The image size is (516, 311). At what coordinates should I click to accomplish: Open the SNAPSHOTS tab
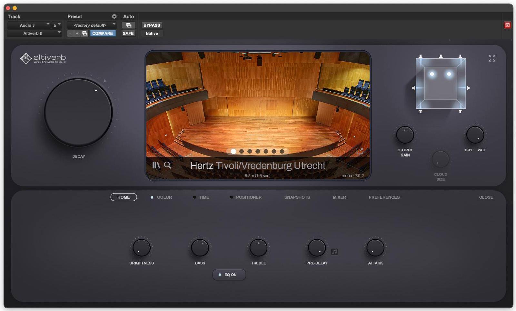pyautogui.click(x=297, y=197)
